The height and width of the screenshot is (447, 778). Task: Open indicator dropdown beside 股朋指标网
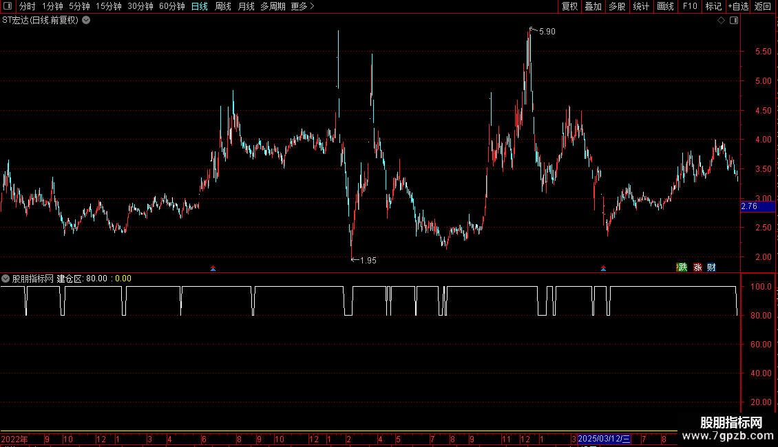pyautogui.click(x=6, y=279)
